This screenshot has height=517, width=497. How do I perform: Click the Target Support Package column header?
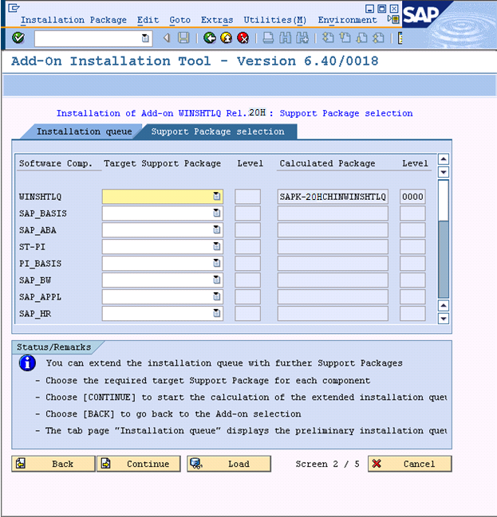(162, 163)
